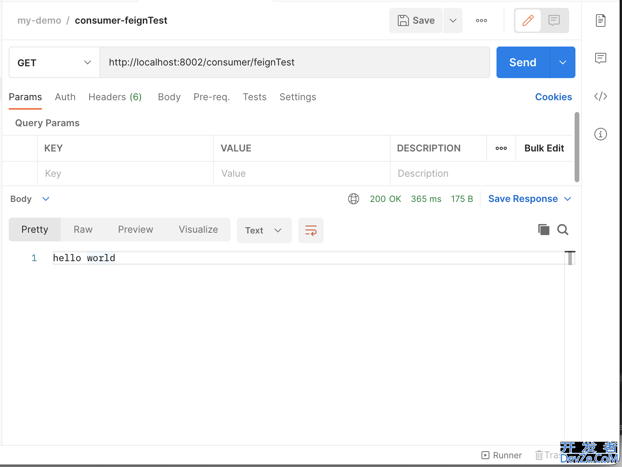Click the Value input cell
The image size is (622, 467).
coord(302,174)
